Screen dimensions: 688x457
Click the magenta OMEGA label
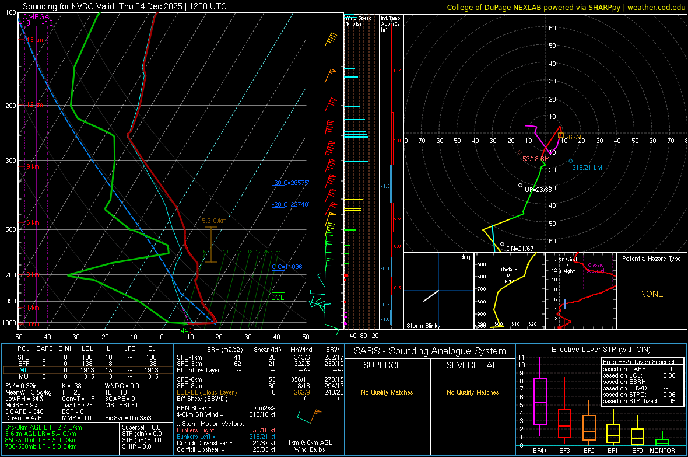(x=36, y=17)
